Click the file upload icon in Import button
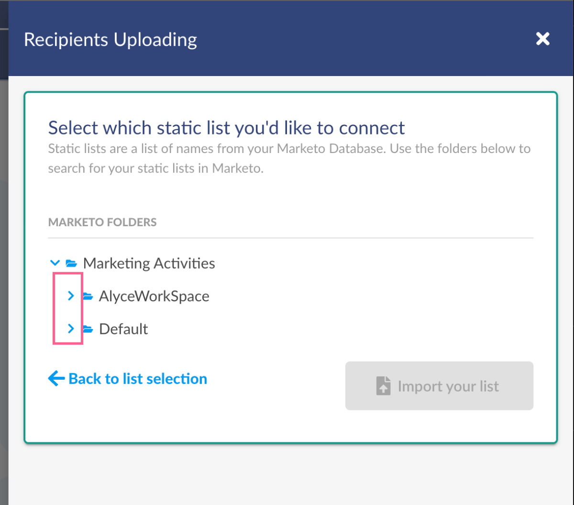 pos(383,386)
